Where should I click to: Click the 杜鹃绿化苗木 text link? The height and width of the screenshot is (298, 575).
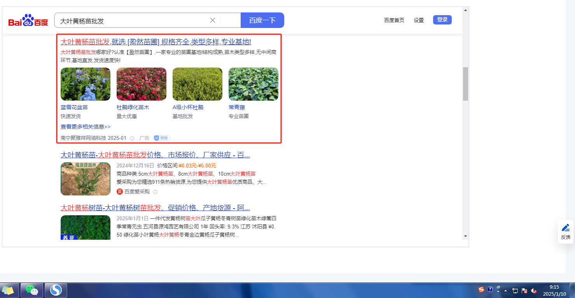133,107
